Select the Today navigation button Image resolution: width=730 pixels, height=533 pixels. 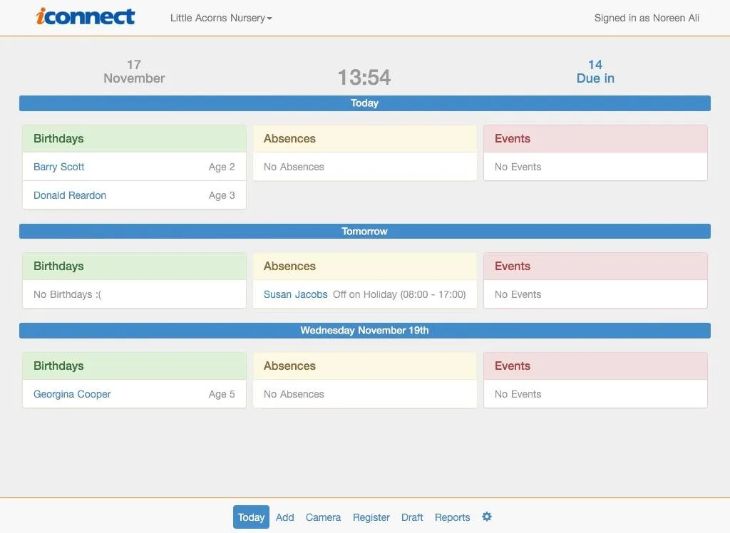click(x=251, y=517)
